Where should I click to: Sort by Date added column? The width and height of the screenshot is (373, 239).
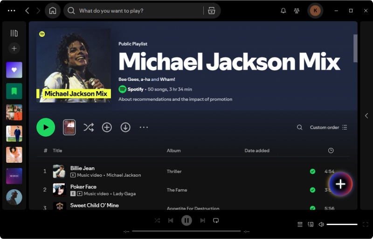pos(257,151)
